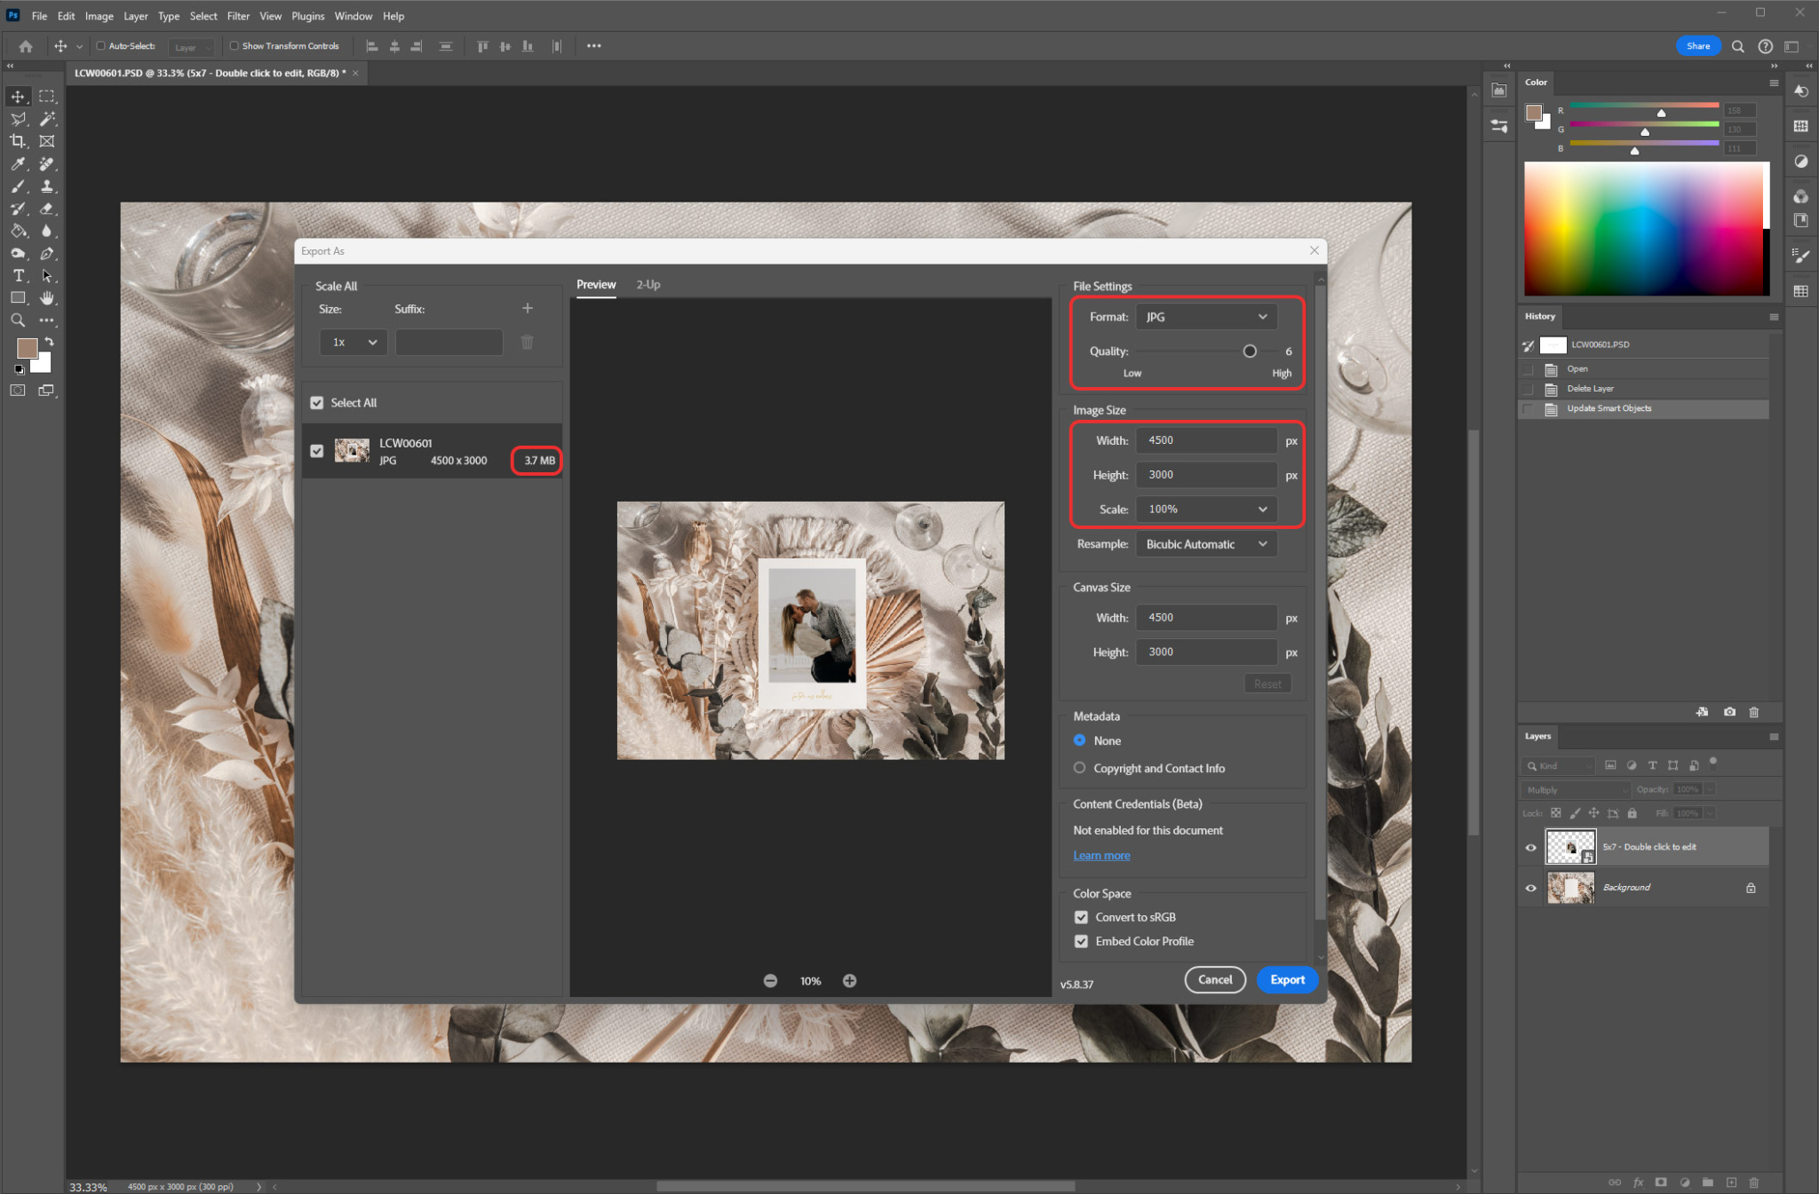Uncheck the Convert to sRGB checkbox
1819x1194 pixels.
(1081, 917)
